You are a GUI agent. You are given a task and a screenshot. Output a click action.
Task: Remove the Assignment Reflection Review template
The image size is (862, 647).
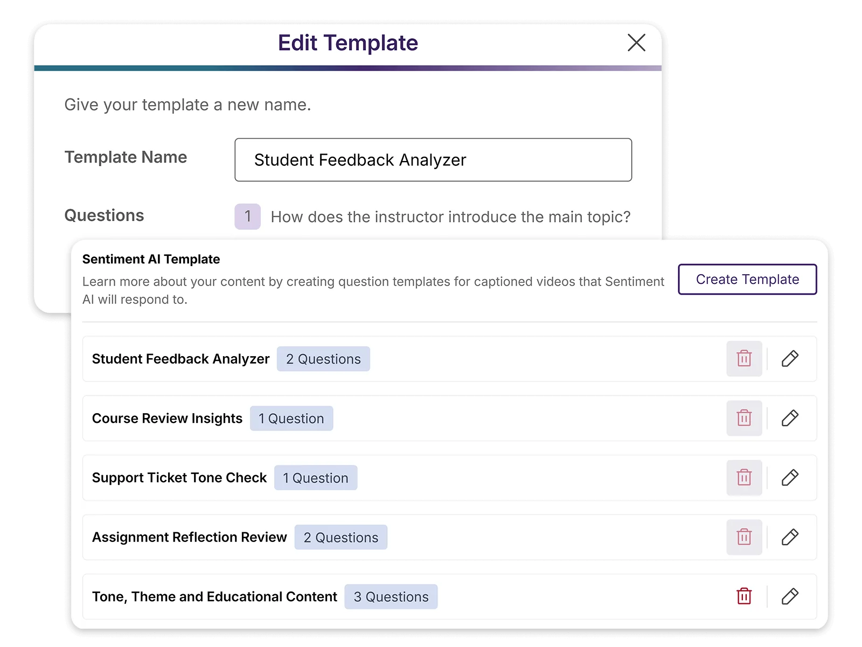coord(744,537)
